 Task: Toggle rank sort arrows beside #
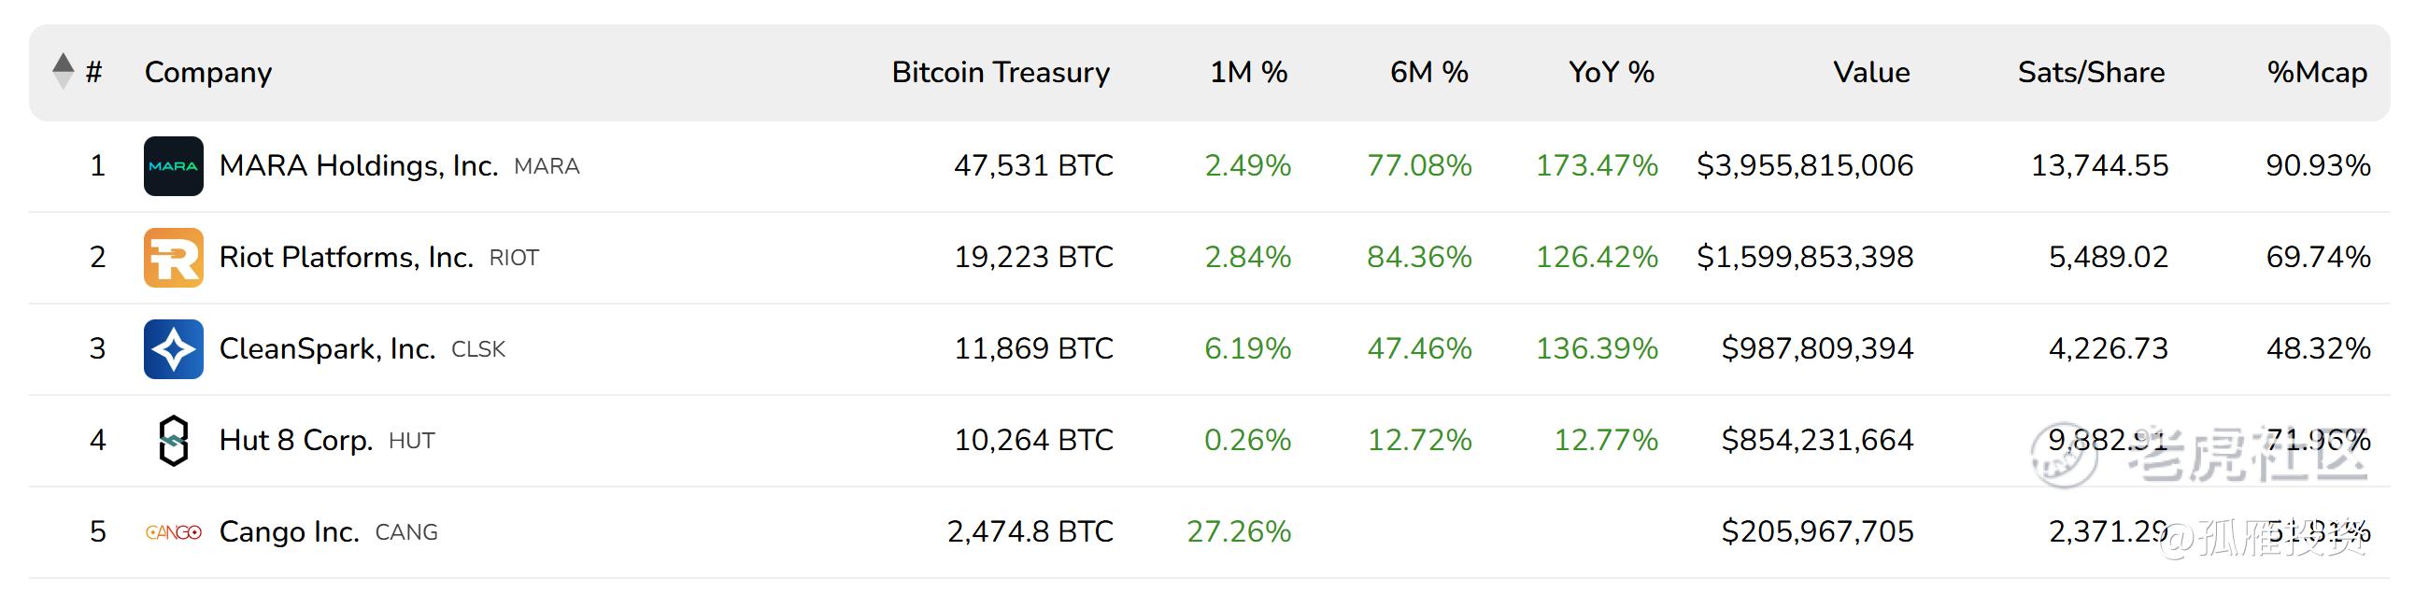63,71
